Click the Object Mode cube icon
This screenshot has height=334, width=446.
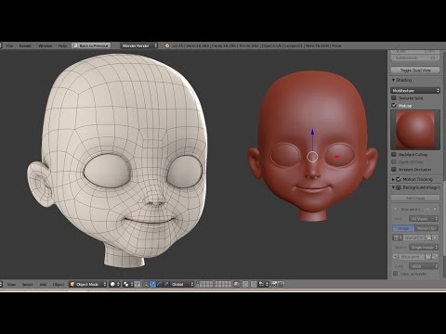coord(72,284)
